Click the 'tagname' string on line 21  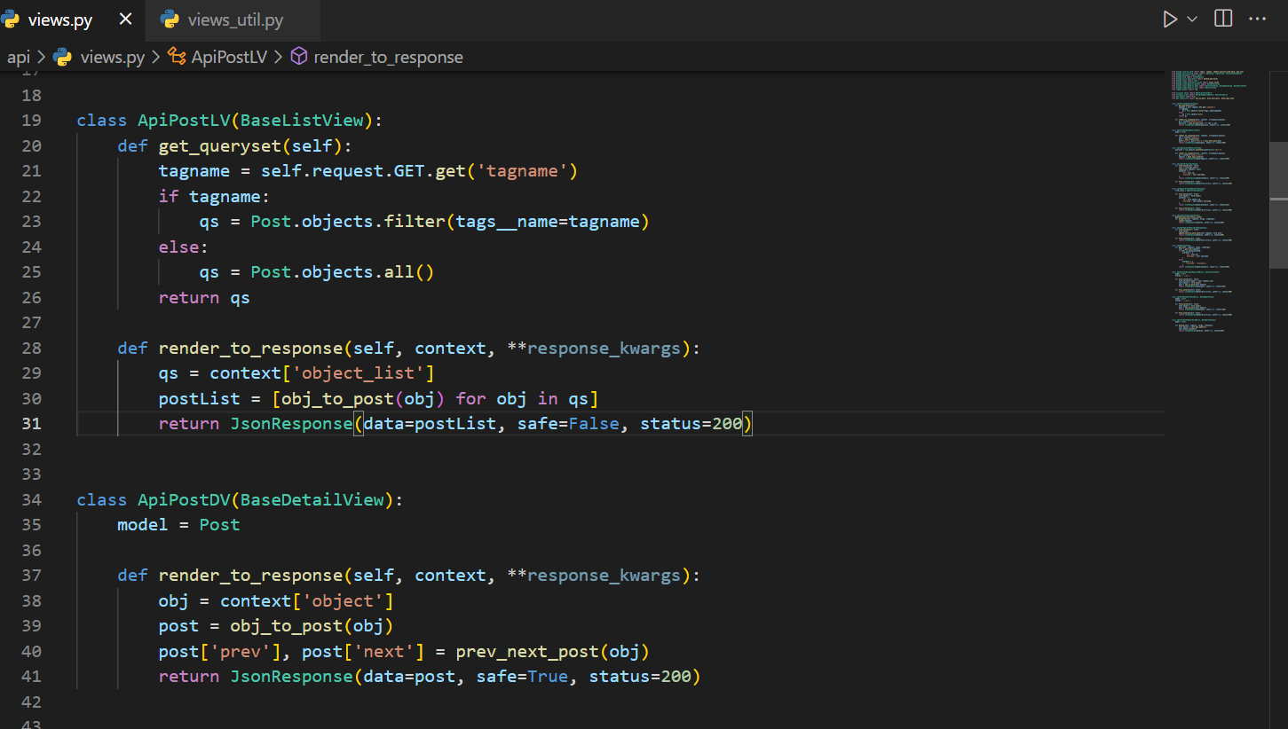522,170
